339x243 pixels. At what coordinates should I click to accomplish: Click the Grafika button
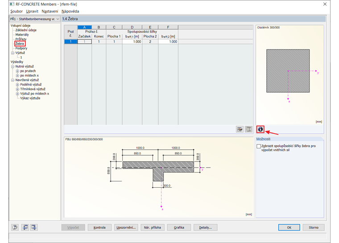click(x=179, y=227)
